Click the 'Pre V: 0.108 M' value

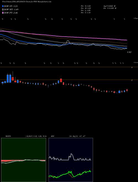tap(110, 8)
